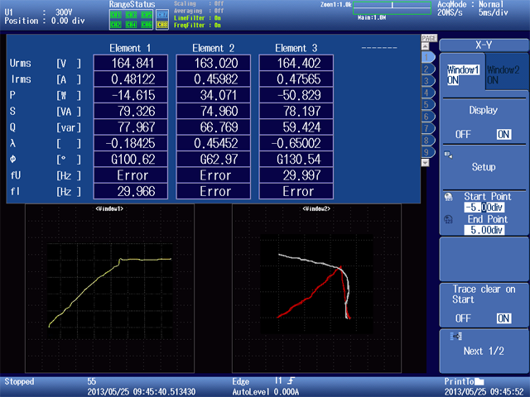The image size is (530, 397).
Task: Click the X-Y menu title
Action: click(484, 45)
